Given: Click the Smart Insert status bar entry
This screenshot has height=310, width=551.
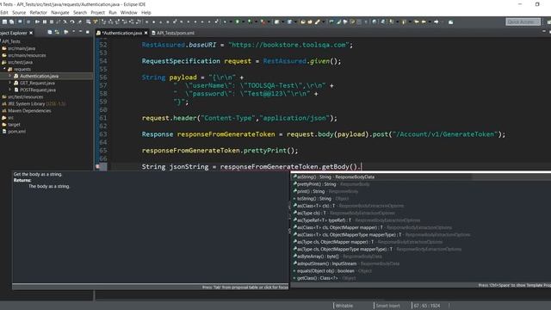Looking at the screenshot, I should coord(387,306).
